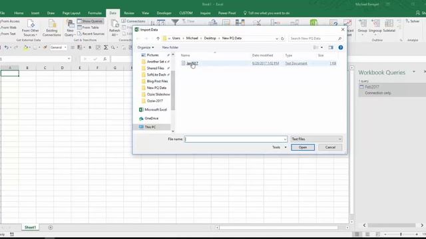This screenshot has height=239, width=426.
Task: Click the magnifier icon in toolbar
Action: [113, 47]
